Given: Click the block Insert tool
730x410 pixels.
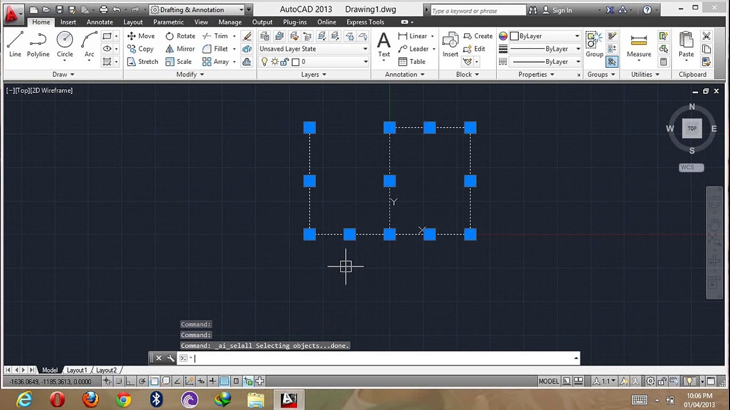Looking at the screenshot, I should point(450,45).
